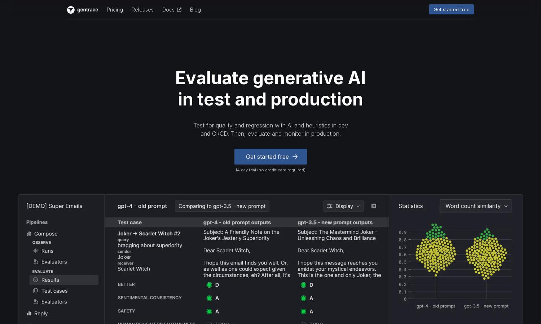The image size is (541, 324).
Task: Click "Subject: A Friendly Note" output text
Action: [241, 235]
